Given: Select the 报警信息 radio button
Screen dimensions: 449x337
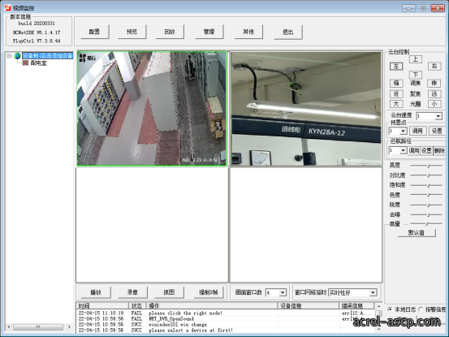Looking at the screenshot, I should point(421,309).
